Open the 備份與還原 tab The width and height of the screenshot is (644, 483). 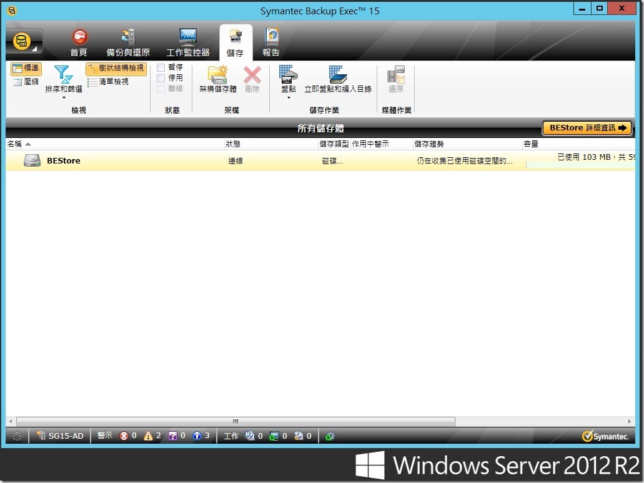click(x=128, y=42)
